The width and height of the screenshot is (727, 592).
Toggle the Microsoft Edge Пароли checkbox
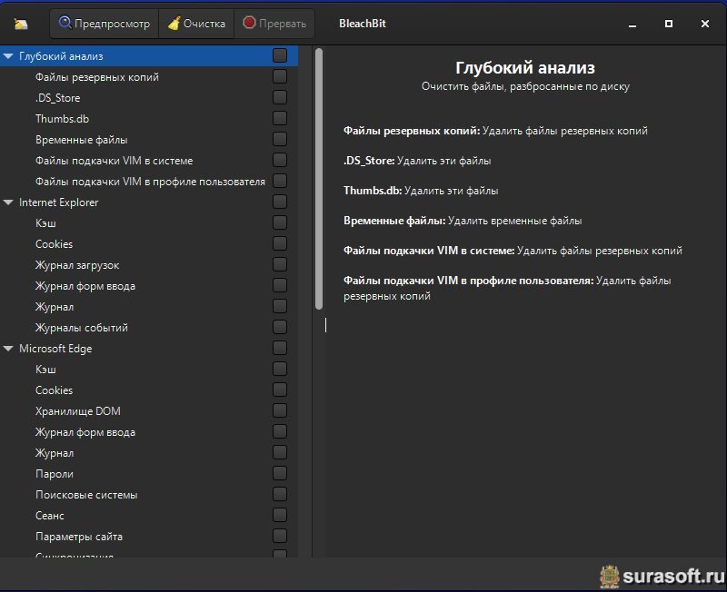click(x=280, y=474)
